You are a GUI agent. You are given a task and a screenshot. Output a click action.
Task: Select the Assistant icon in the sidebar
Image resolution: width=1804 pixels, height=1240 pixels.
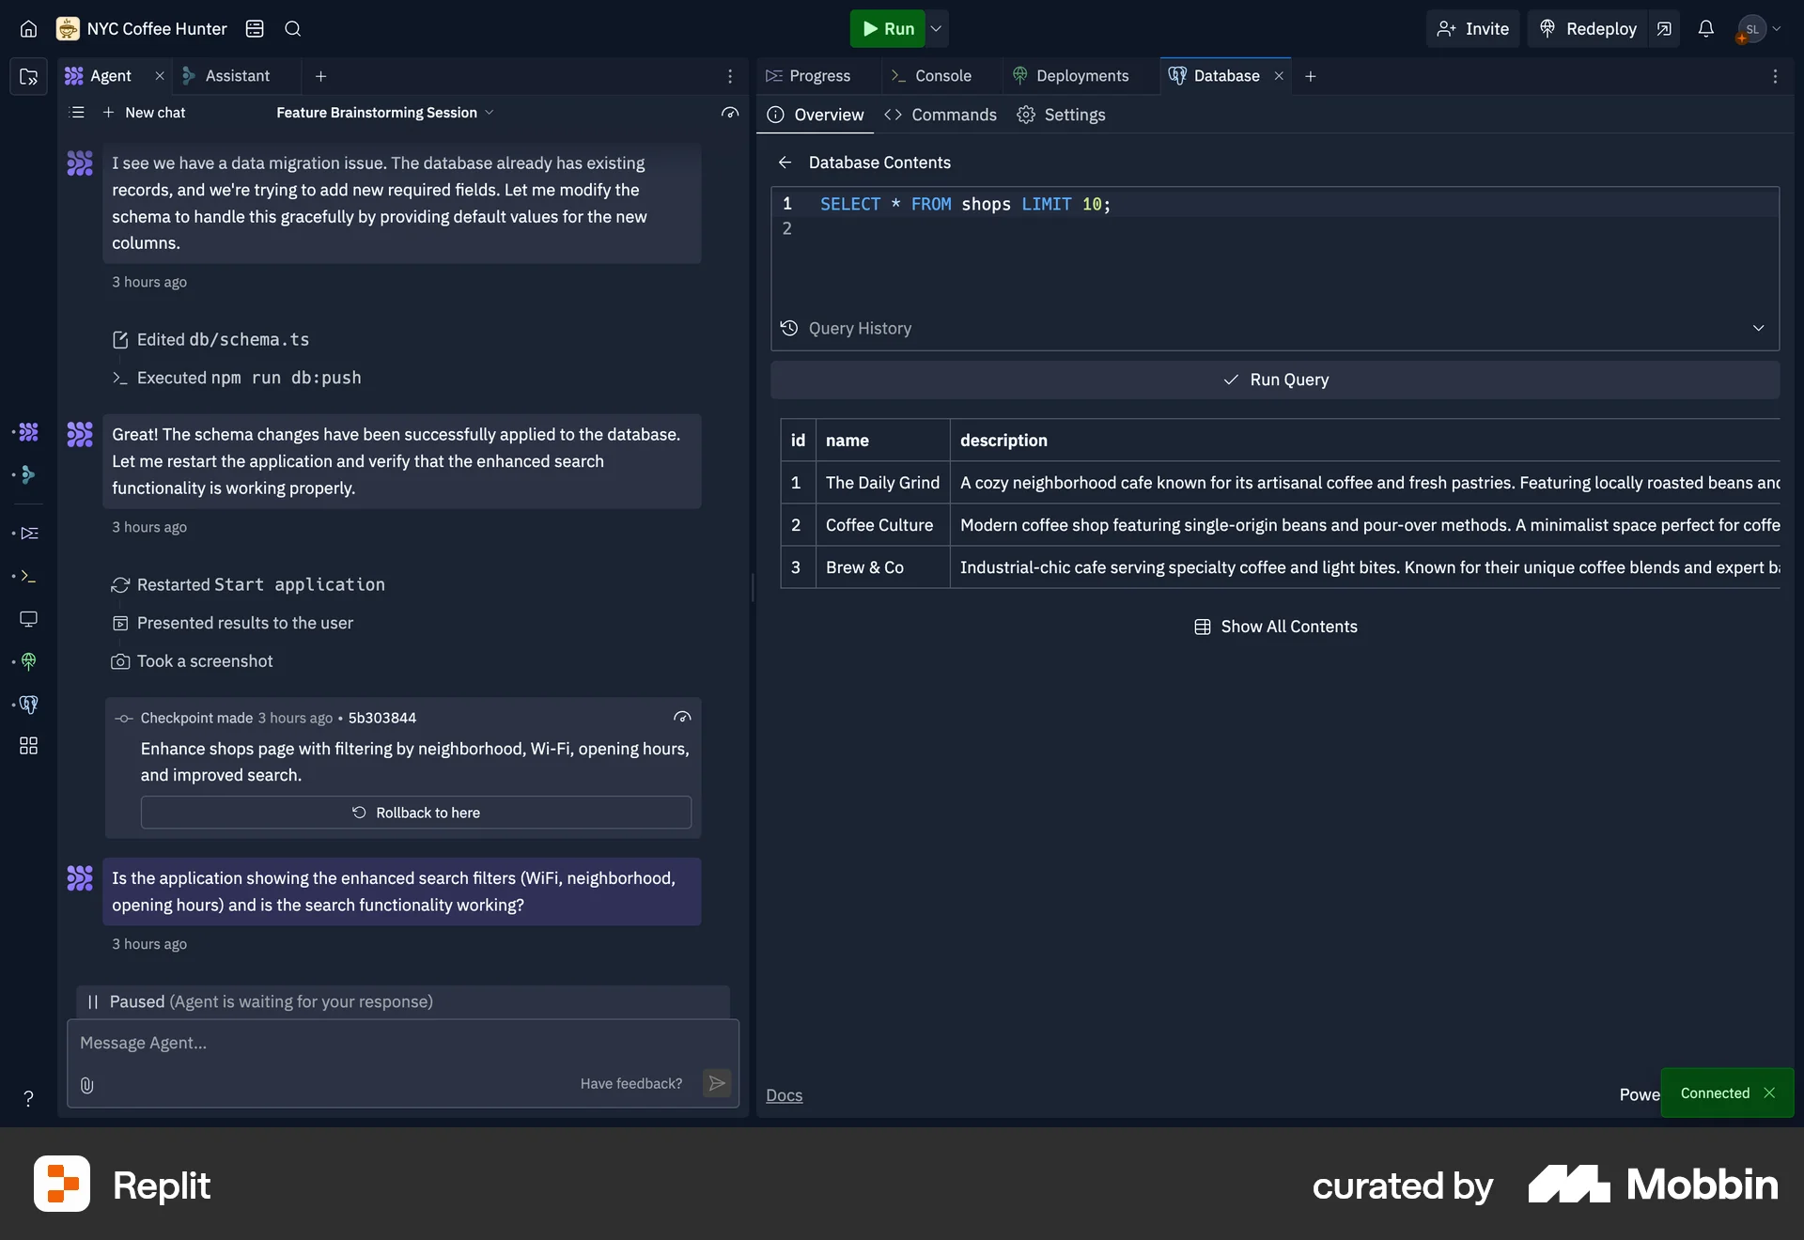click(28, 474)
